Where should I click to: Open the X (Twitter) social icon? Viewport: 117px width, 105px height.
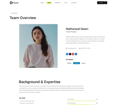pyautogui.click(x=70, y=54)
